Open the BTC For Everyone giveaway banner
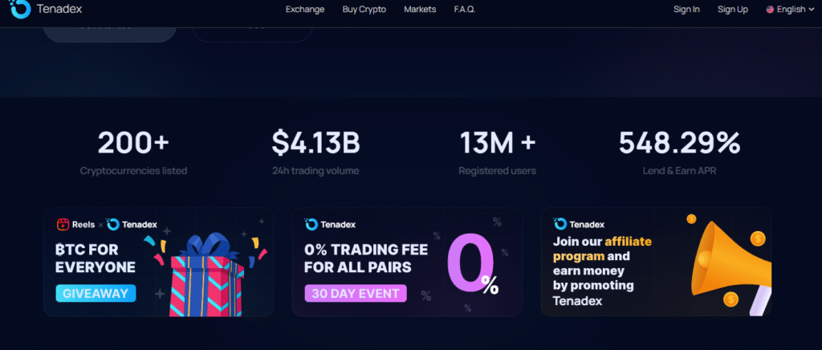 click(x=158, y=262)
